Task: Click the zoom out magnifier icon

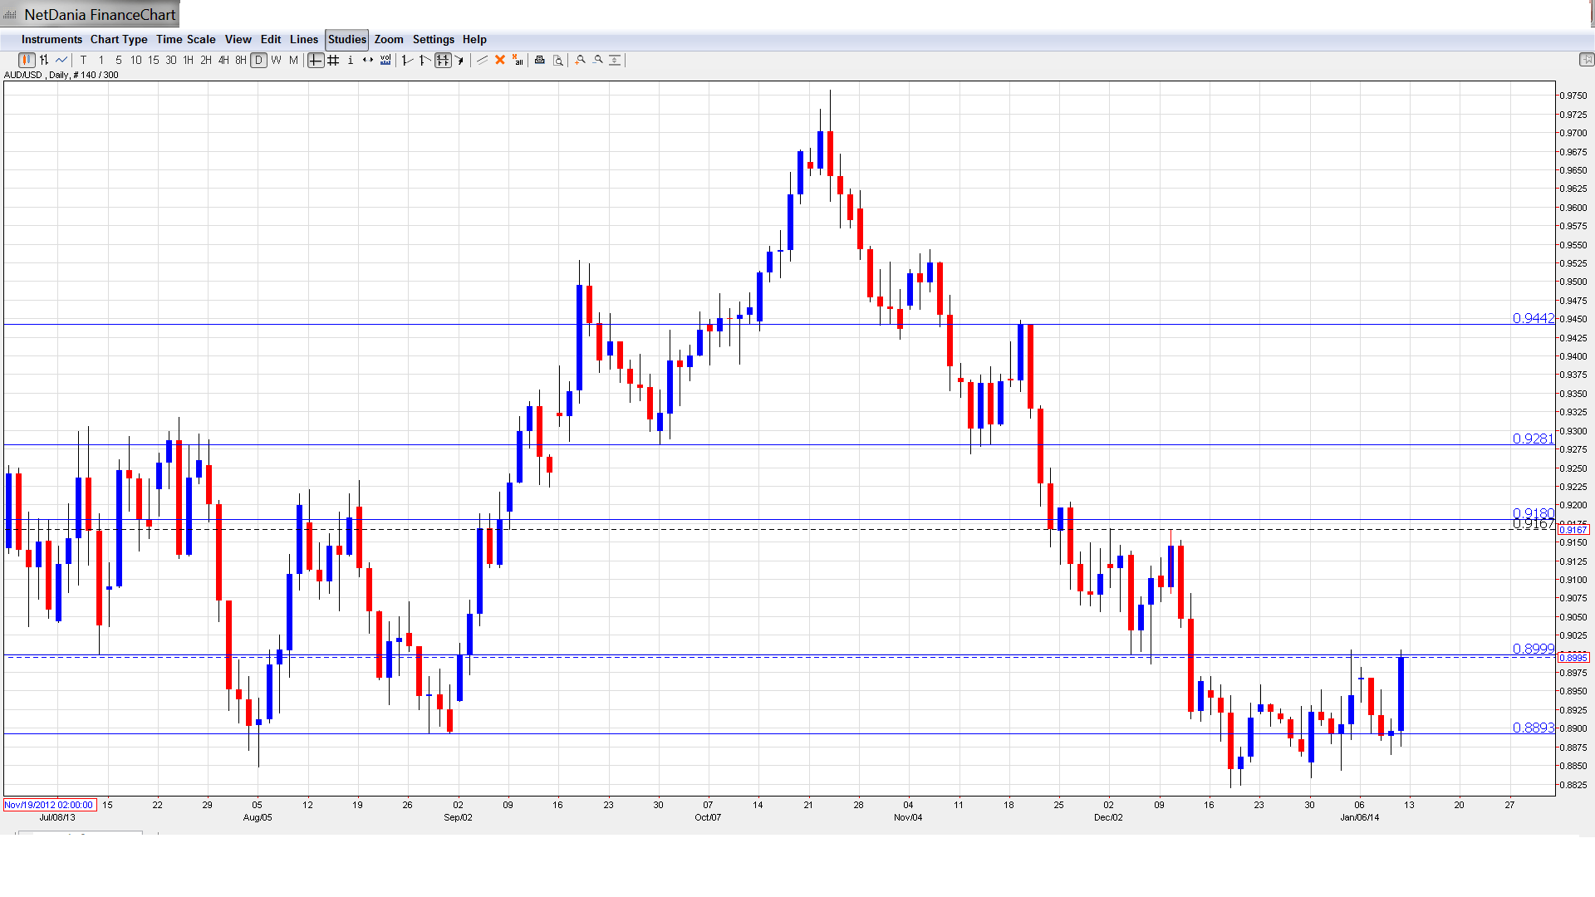Action: point(598,60)
